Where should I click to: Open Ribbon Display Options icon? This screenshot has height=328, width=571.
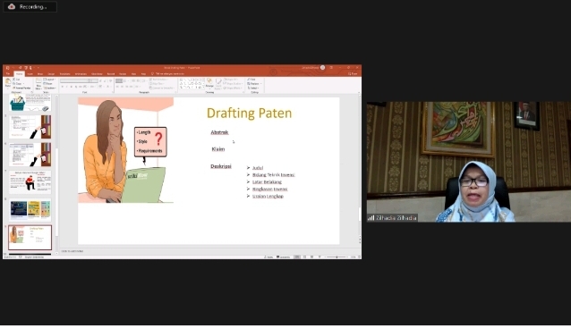coord(331,68)
